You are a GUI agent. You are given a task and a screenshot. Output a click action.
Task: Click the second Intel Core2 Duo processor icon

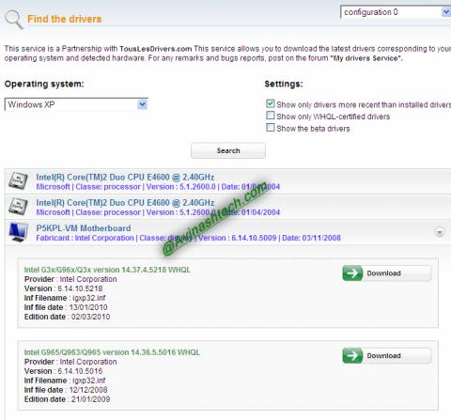[18, 207]
